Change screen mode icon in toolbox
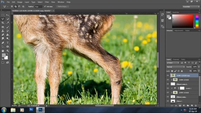 [x=8, y=62]
